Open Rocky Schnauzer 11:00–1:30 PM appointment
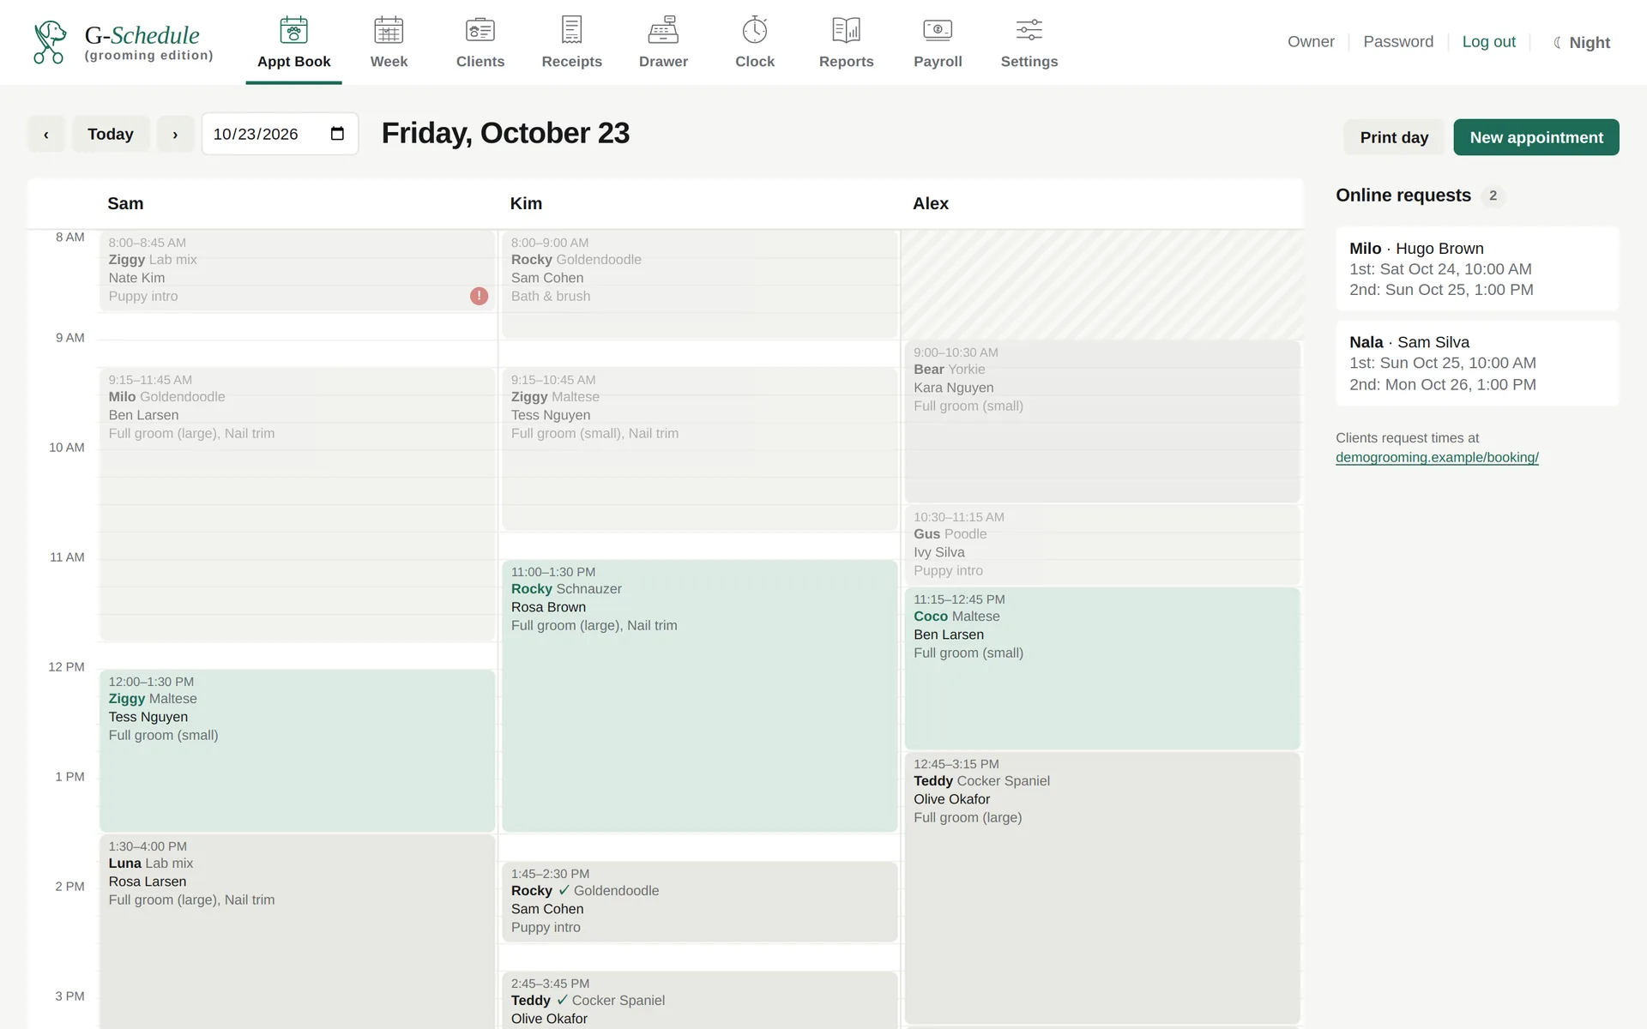1647x1029 pixels. tap(700, 695)
